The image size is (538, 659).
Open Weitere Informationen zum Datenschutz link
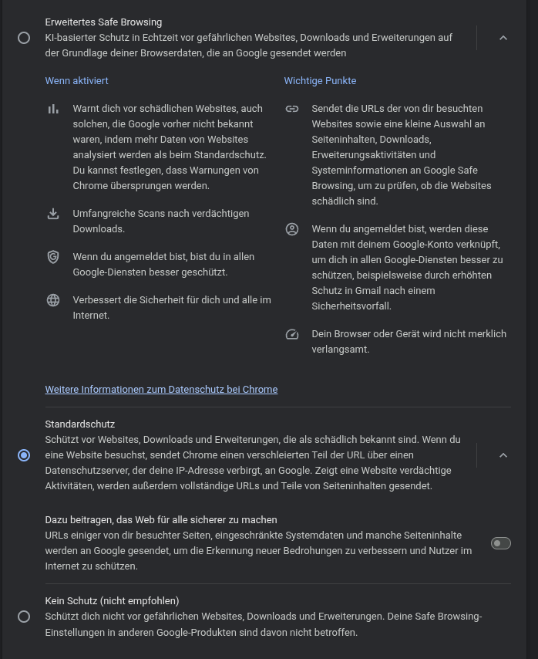click(x=161, y=390)
